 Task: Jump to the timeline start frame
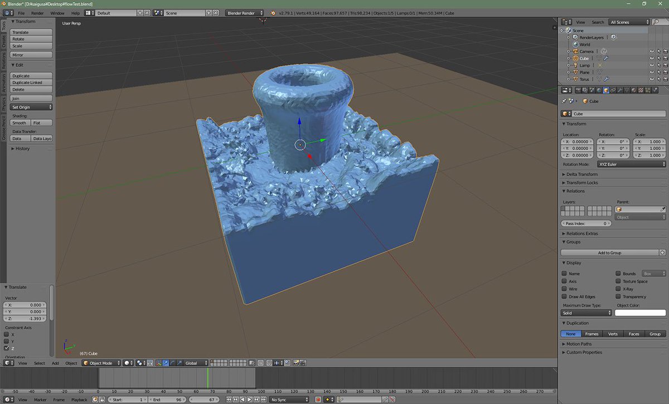click(x=229, y=400)
